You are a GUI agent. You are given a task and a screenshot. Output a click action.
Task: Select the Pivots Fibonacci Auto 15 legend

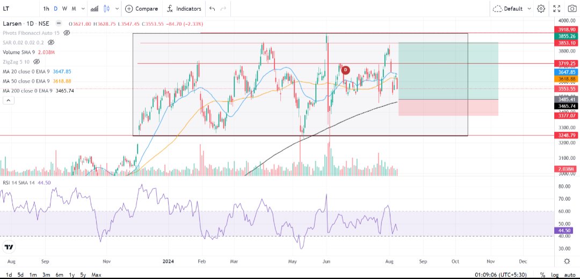tap(31, 33)
